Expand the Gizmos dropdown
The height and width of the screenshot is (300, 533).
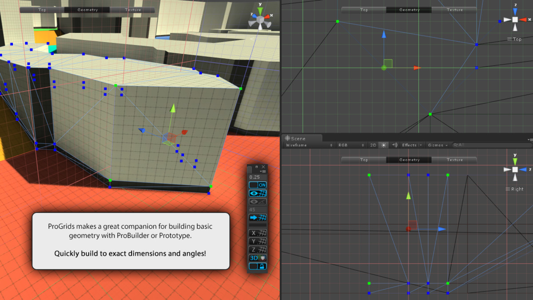438,145
